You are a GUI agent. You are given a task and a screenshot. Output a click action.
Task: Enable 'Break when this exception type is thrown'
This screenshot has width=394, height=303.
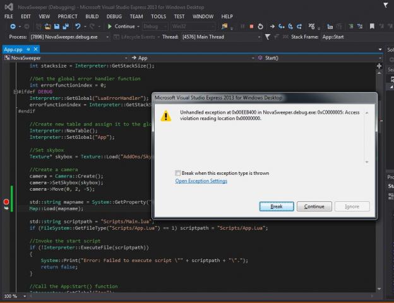tap(178, 172)
